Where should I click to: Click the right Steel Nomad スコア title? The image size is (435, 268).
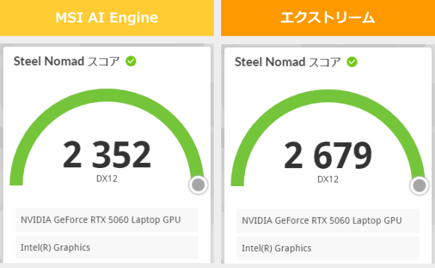pyautogui.click(x=288, y=62)
